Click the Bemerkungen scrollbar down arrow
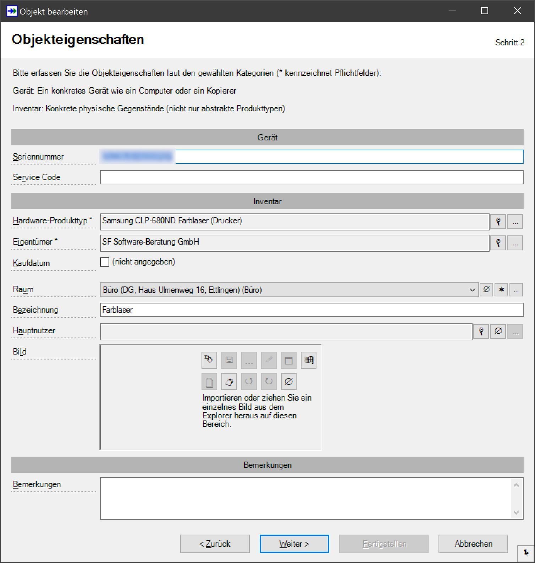The height and width of the screenshot is (563, 535). click(516, 512)
